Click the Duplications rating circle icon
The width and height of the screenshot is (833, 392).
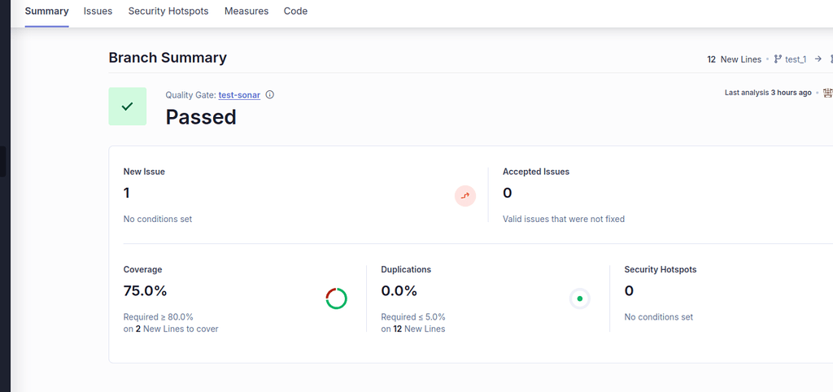579,298
